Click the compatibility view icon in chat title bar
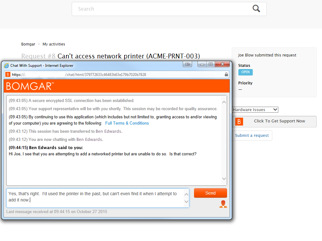322x241 pixels. 187,64
